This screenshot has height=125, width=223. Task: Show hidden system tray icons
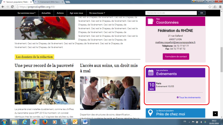coord(189,122)
